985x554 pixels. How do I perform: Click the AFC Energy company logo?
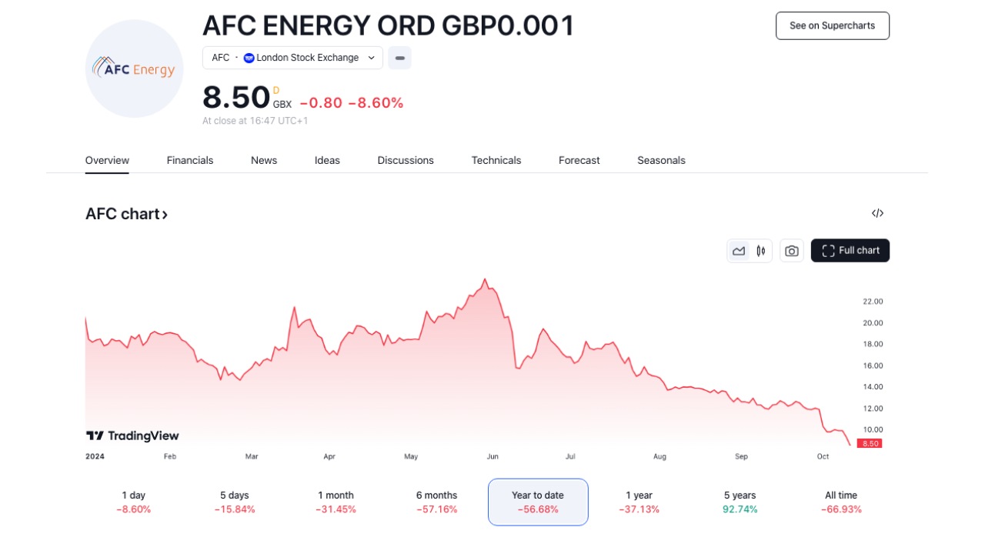pos(134,69)
